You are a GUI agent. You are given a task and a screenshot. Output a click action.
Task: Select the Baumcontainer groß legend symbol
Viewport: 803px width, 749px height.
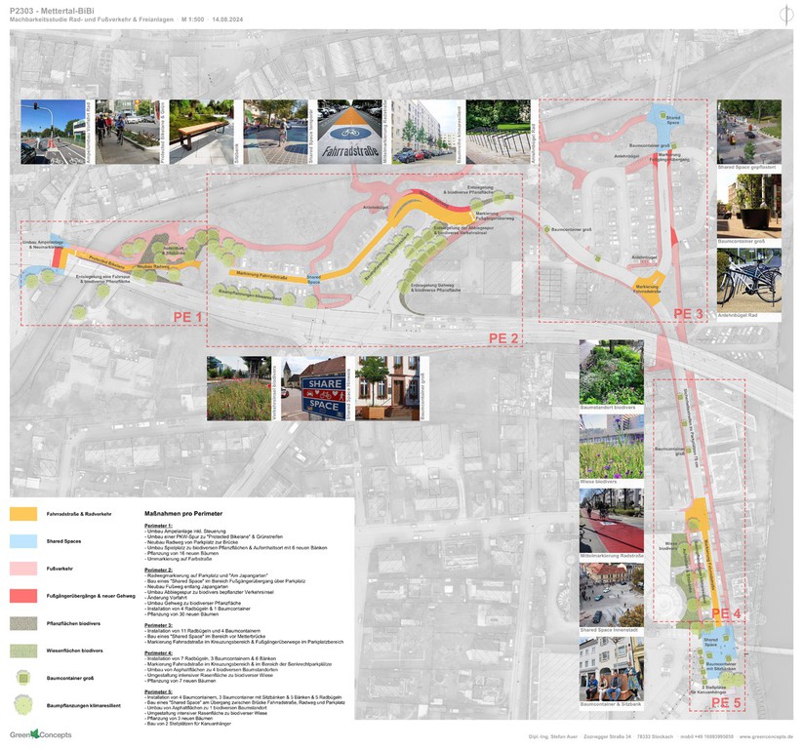point(24,676)
